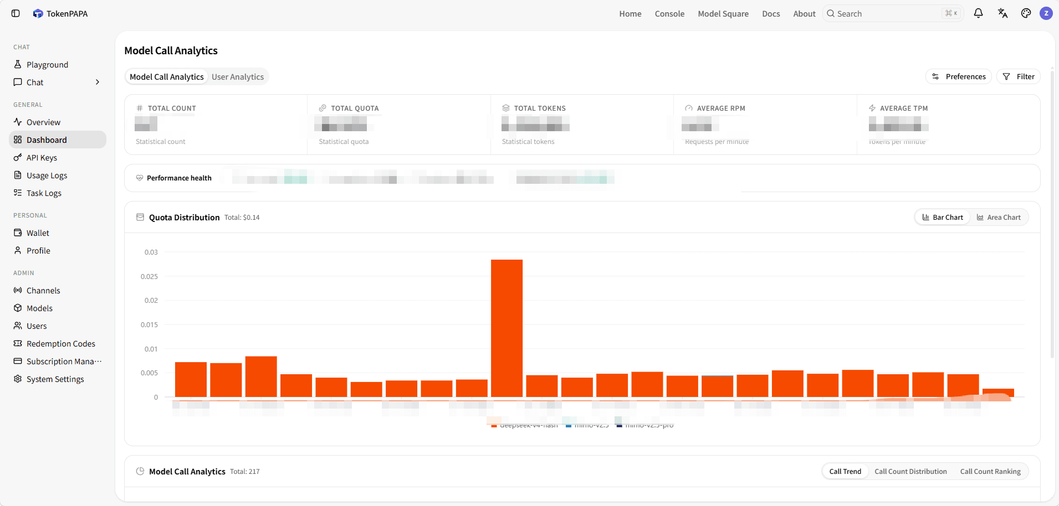Open System Settings in the sidebar
The width and height of the screenshot is (1059, 506).
tap(58, 379)
